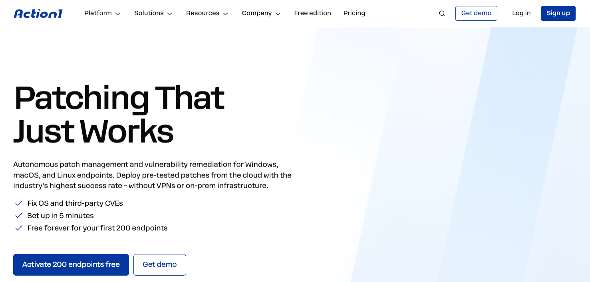
Task: Open the Resources dropdown menu
Action: coord(207,13)
